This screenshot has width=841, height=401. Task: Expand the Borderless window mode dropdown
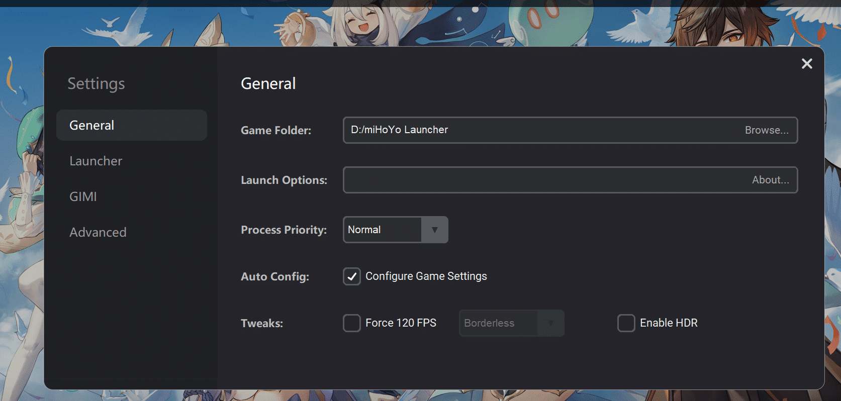pyautogui.click(x=512, y=323)
